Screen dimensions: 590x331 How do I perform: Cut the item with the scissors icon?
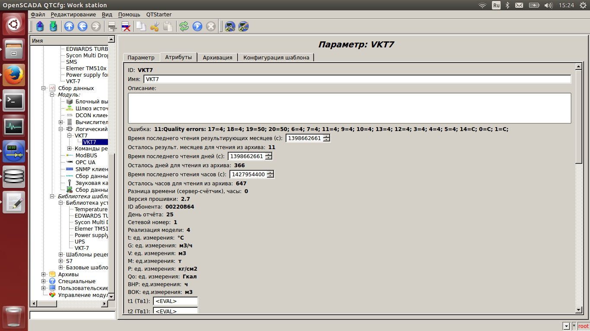tap(155, 27)
